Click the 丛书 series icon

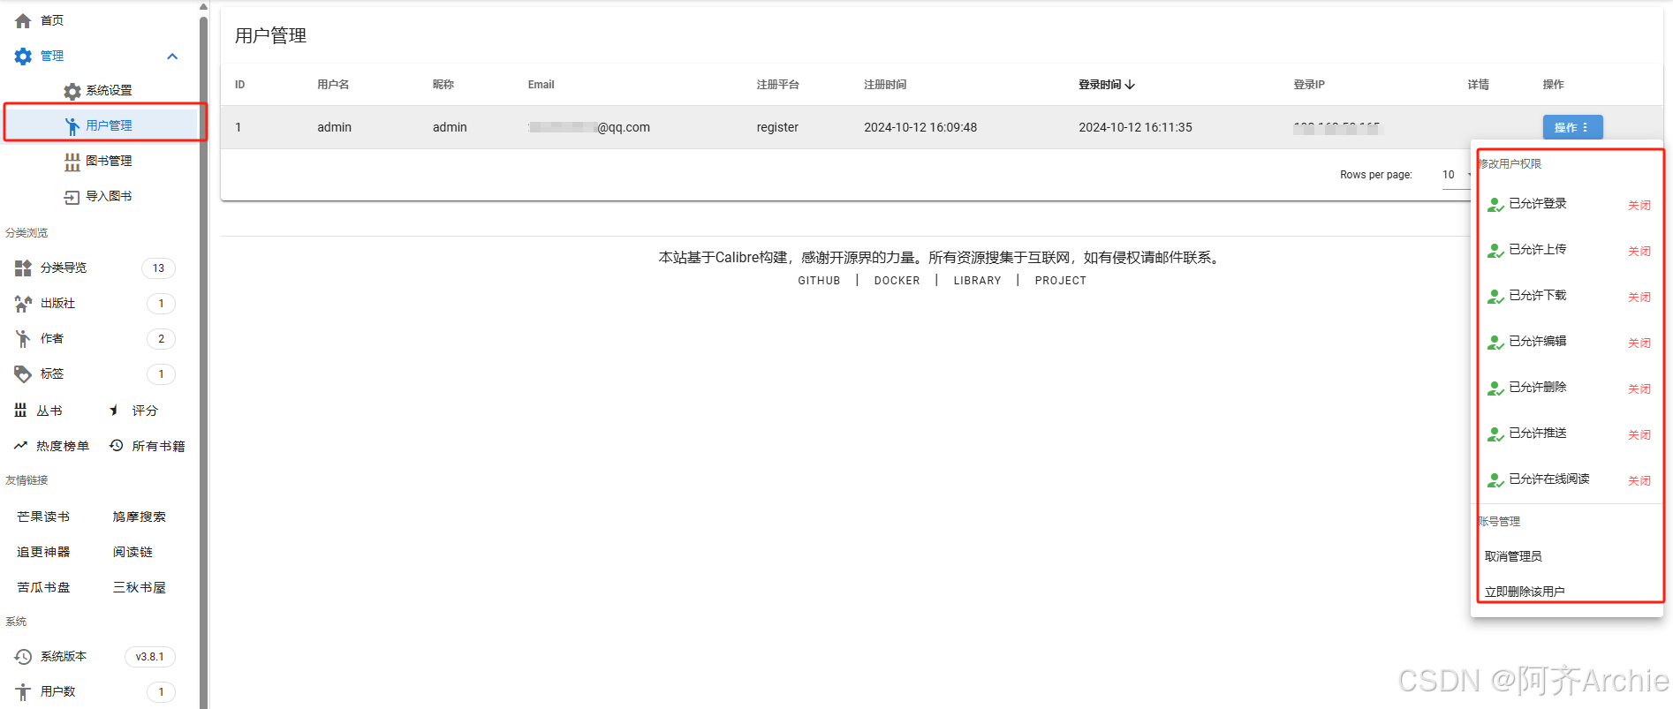(20, 410)
